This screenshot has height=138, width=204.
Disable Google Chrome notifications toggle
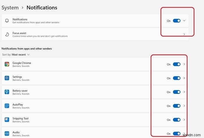click(177, 64)
